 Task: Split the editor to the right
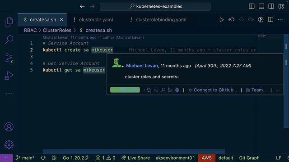click(270, 19)
